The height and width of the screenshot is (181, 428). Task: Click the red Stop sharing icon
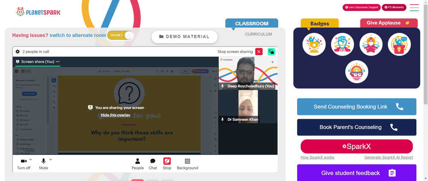pos(167,161)
